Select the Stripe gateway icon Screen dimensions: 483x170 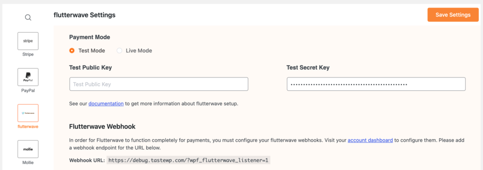pos(28,41)
